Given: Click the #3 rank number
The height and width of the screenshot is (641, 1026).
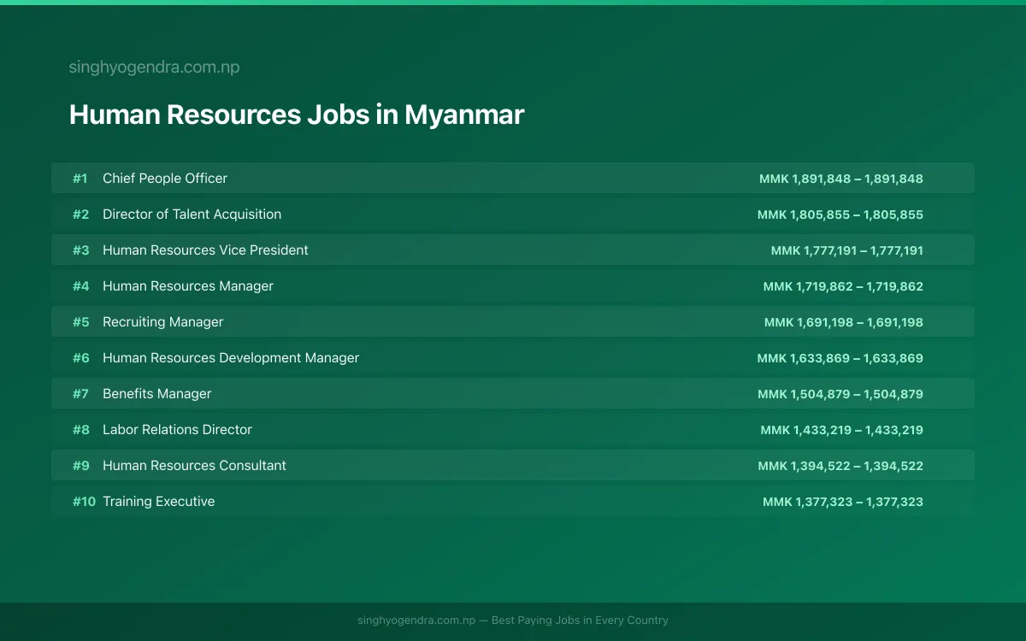Looking at the screenshot, I should [x=80, y=250].
